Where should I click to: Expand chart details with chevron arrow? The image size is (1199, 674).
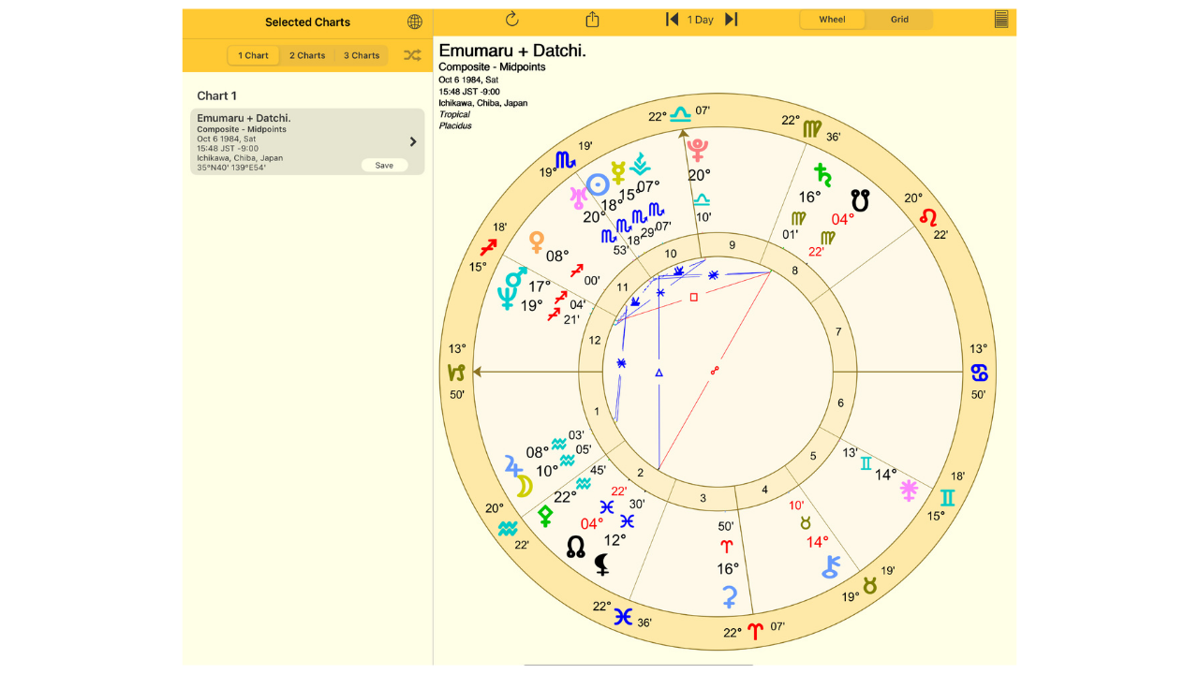tap(413, 142)
